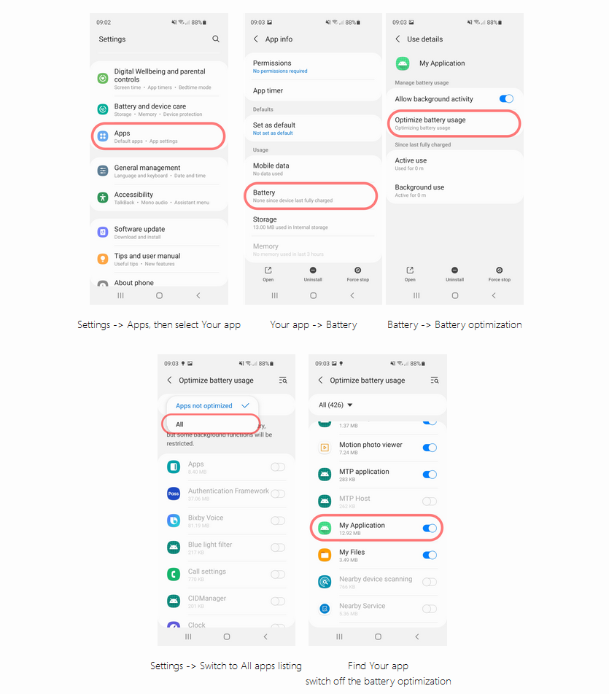
Task: Open Optimize battery usage option
Action: (454, 123)
